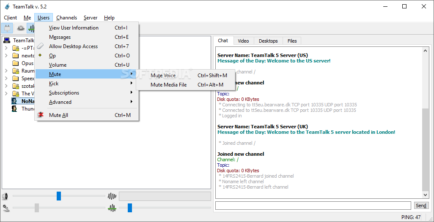Toggle the Push-To-Talk button icon in the toolbar
Image resolution: width=434 pixels, height=222 pixels.
21,28
